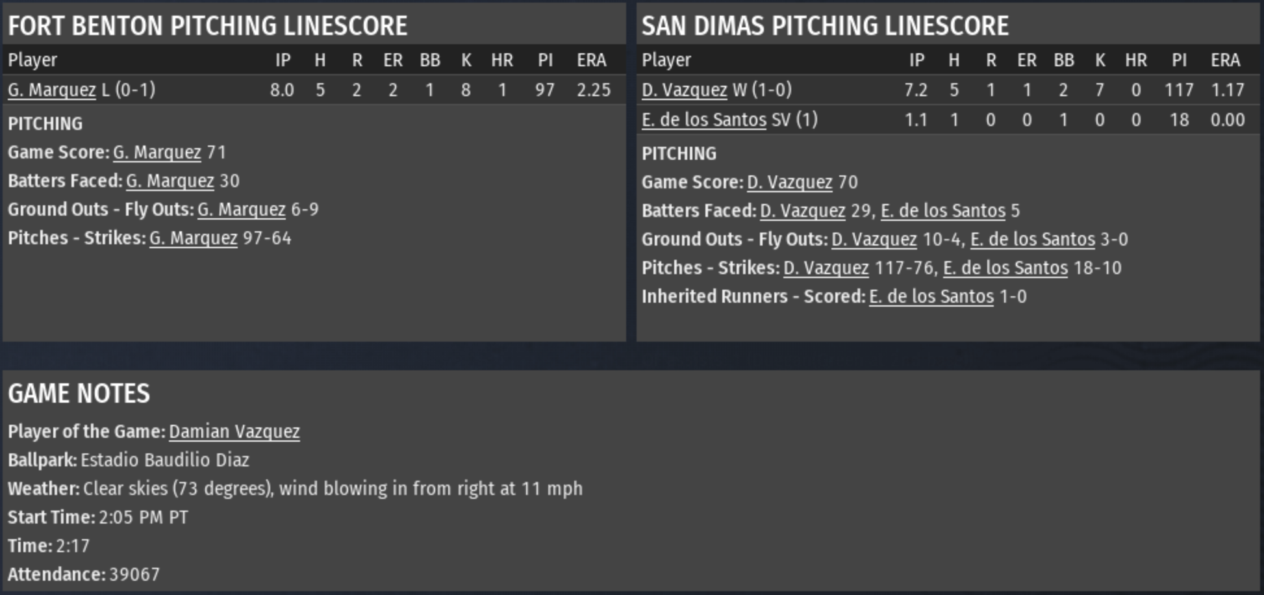This screenshot has height=595, width=1264.
Task: Click G. Marquez beside Fort Benton Game Score
Action: point(157,152)
